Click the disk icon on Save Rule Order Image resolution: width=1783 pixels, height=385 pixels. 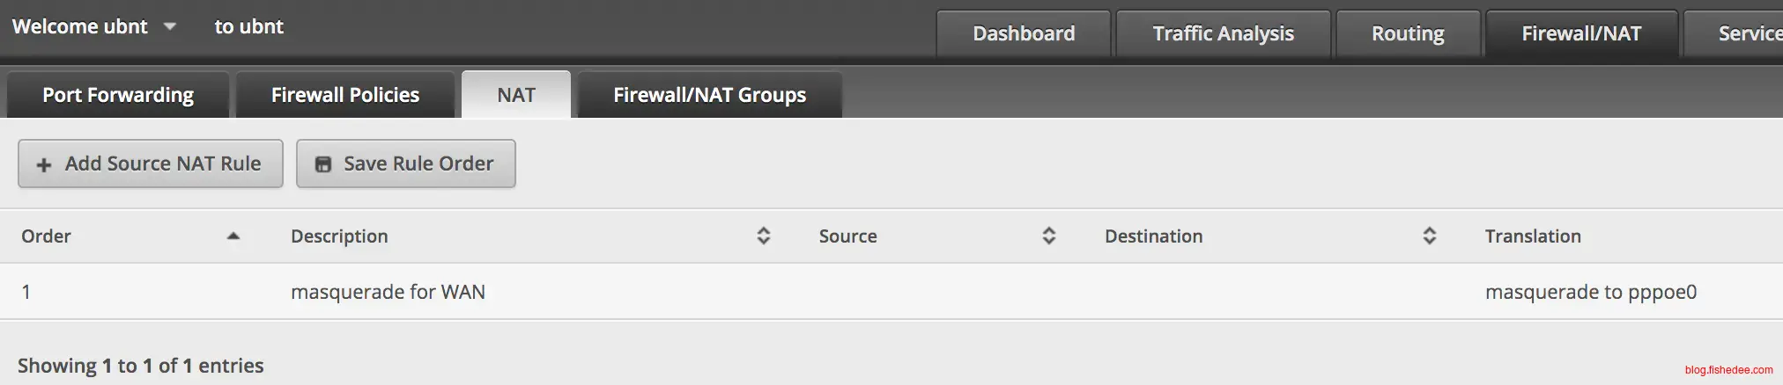[323, 164]
